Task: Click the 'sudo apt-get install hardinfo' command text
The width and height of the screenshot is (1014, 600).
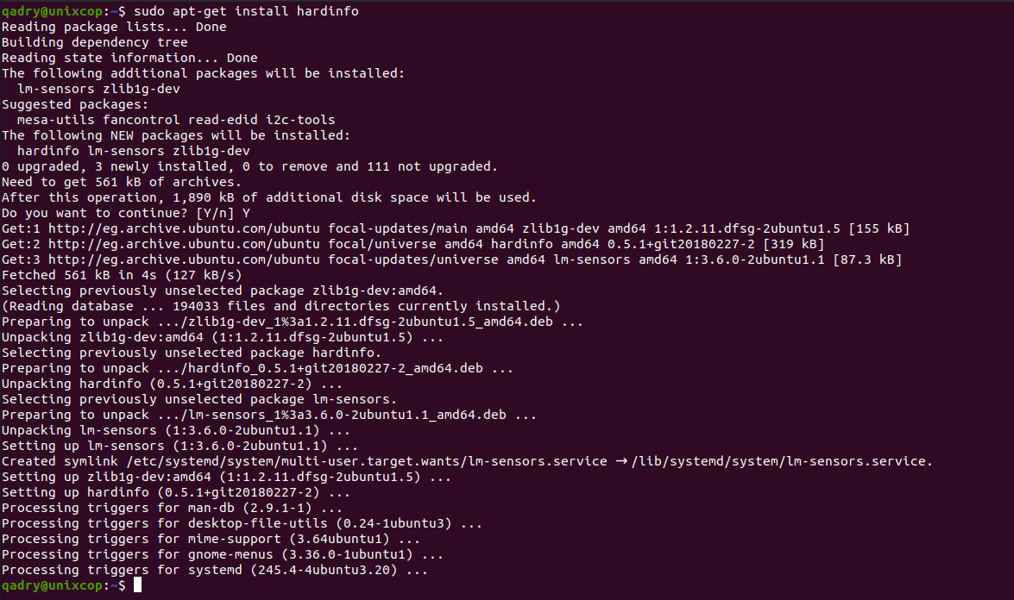Action: pyautogui.click(x=247, y=11)
